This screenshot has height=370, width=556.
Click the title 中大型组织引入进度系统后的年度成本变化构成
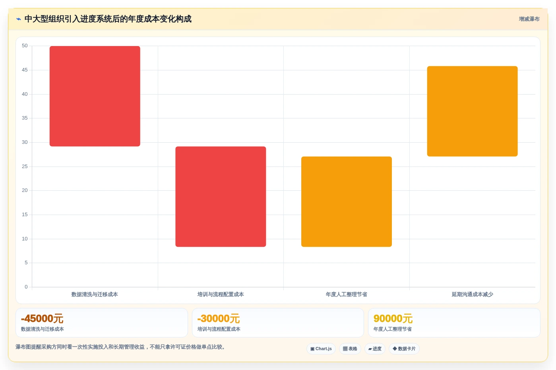pyautogui.click(x=108, y=19)
